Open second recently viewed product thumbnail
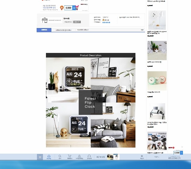This screenshot has height=169, width=191. tap(117, 157)
